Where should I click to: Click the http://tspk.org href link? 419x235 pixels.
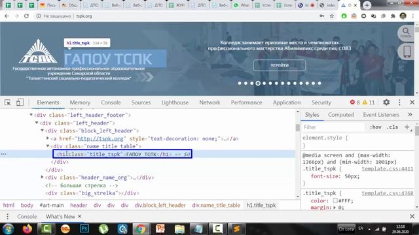(100, 138)
